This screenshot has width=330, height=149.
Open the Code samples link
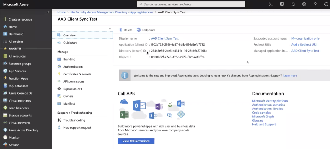point(261,113)
